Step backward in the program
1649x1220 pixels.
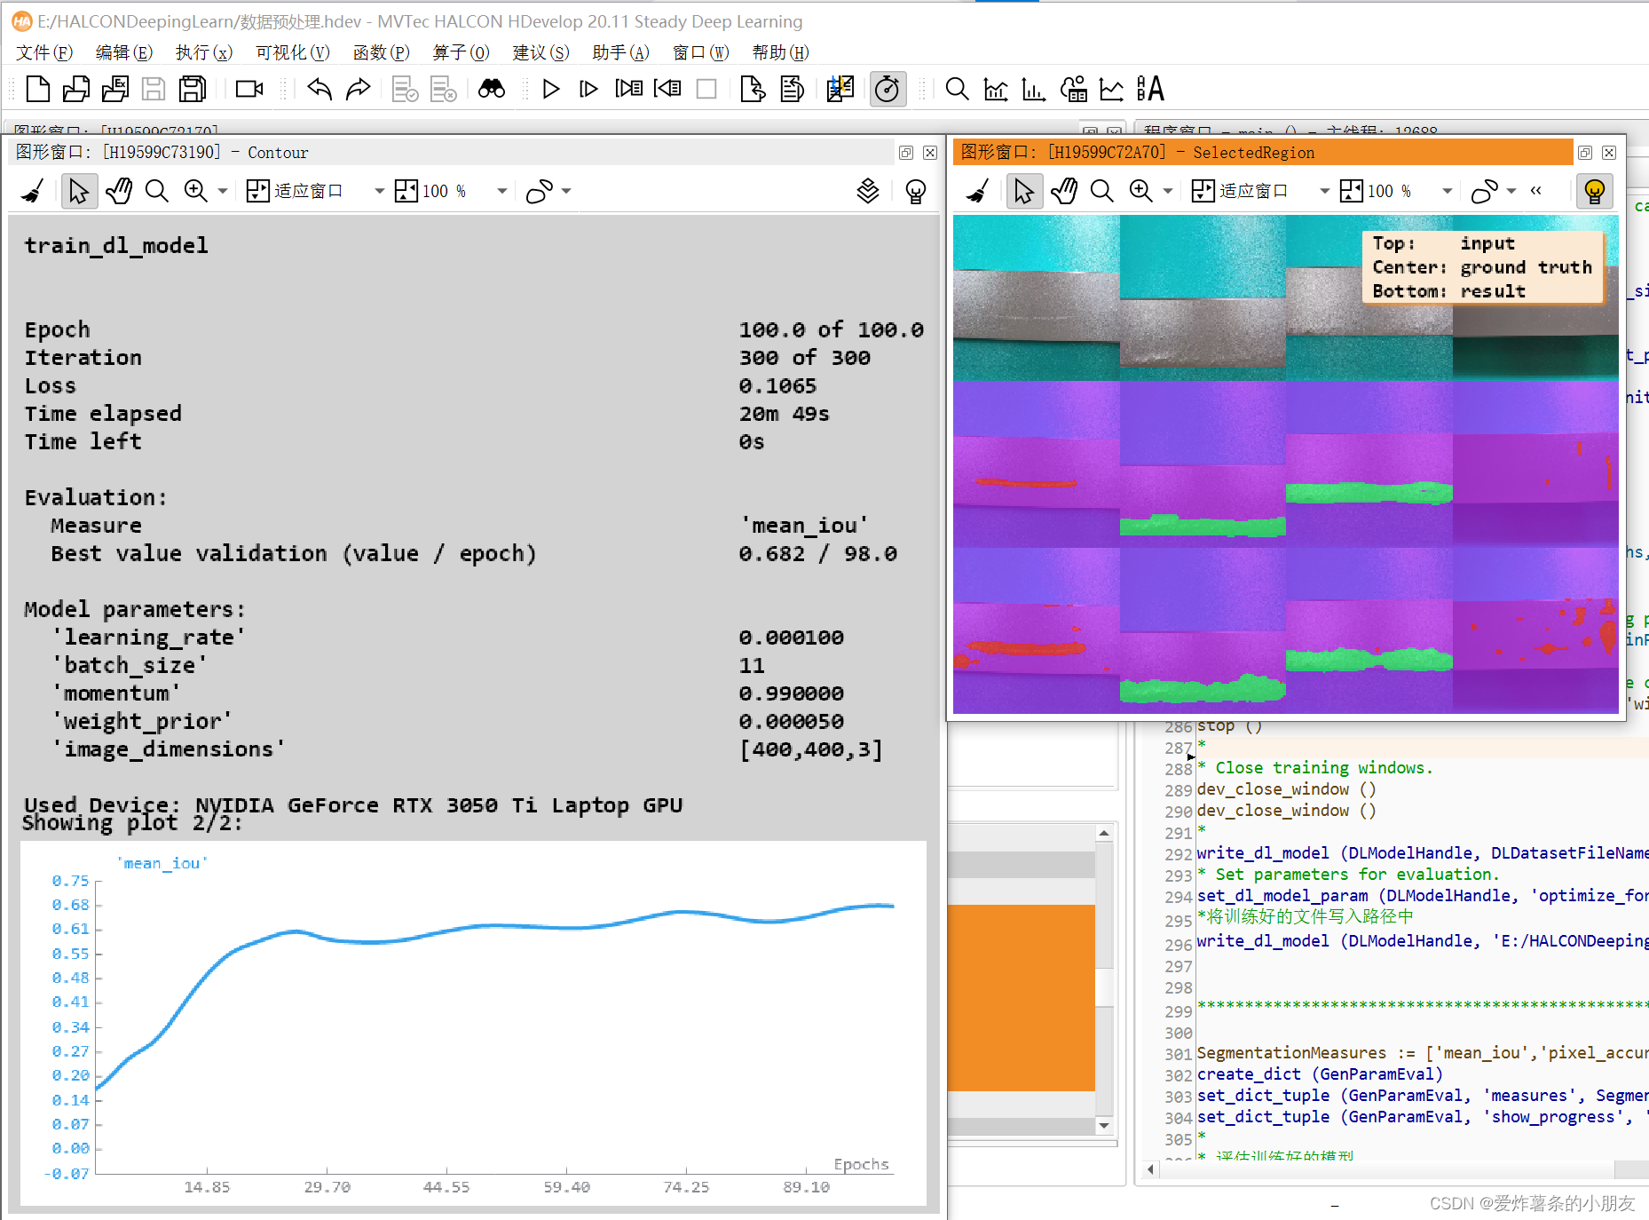[667, 89]
